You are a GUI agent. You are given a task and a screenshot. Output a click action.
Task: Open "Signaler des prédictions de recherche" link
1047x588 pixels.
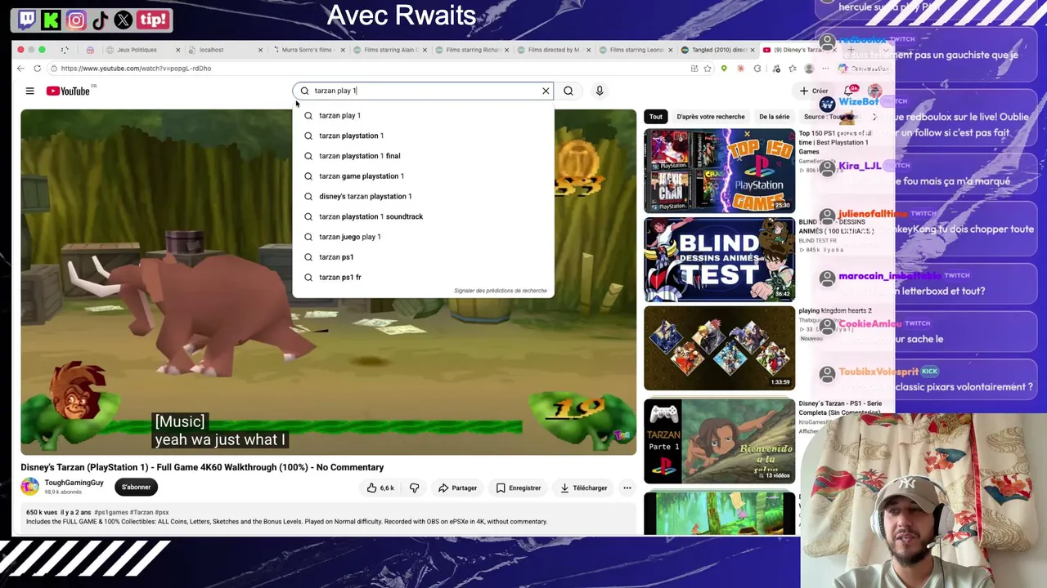[501, 291]
